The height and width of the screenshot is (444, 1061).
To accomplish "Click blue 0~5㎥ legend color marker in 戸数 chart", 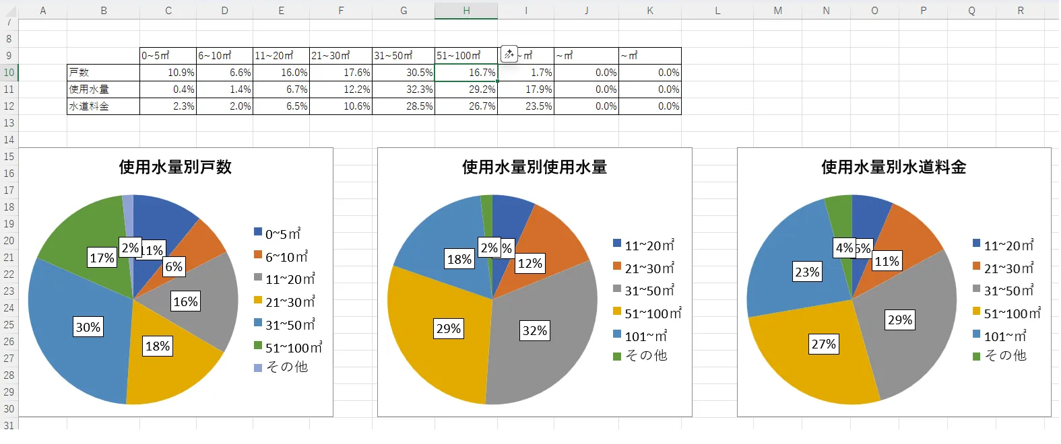I will click(x=258, y=231).
